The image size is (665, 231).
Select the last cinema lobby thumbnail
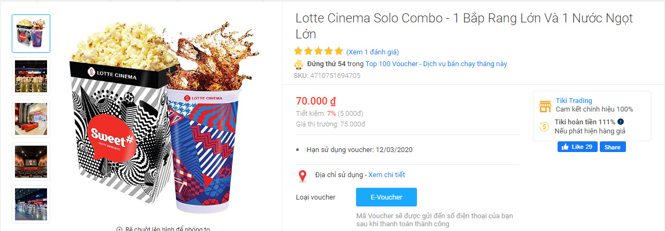tap(31, 204)
